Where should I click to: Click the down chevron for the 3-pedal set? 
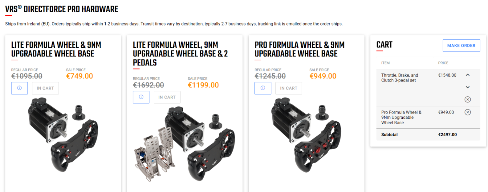pyautogui.click(x=467, y=87)
